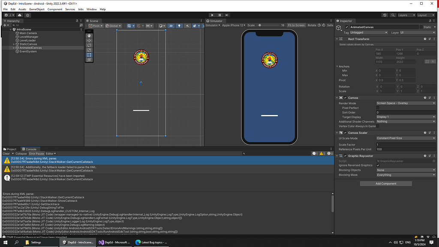Viewport: 439px width, 247px height.
Task: Select the Rotate tool in Scene tools
Action: (89, 45)
